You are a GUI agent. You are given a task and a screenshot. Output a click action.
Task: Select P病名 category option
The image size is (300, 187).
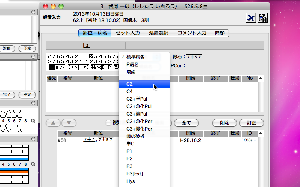click(x=132, y=64)
